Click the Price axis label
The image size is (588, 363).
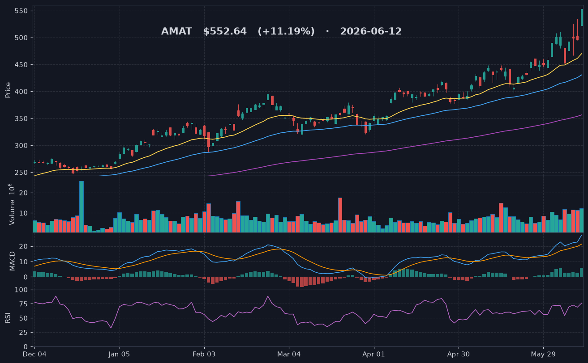coord(8,90)
